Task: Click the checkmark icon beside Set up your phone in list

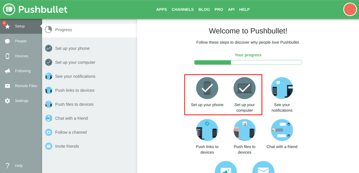Action: 48,48
